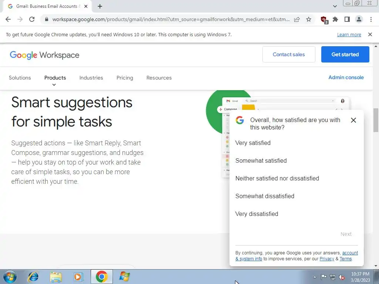Reload the page with the refresh icon
Image resolution: width=379 pixels, height=284 pixels.
click(x=32, y=19)
